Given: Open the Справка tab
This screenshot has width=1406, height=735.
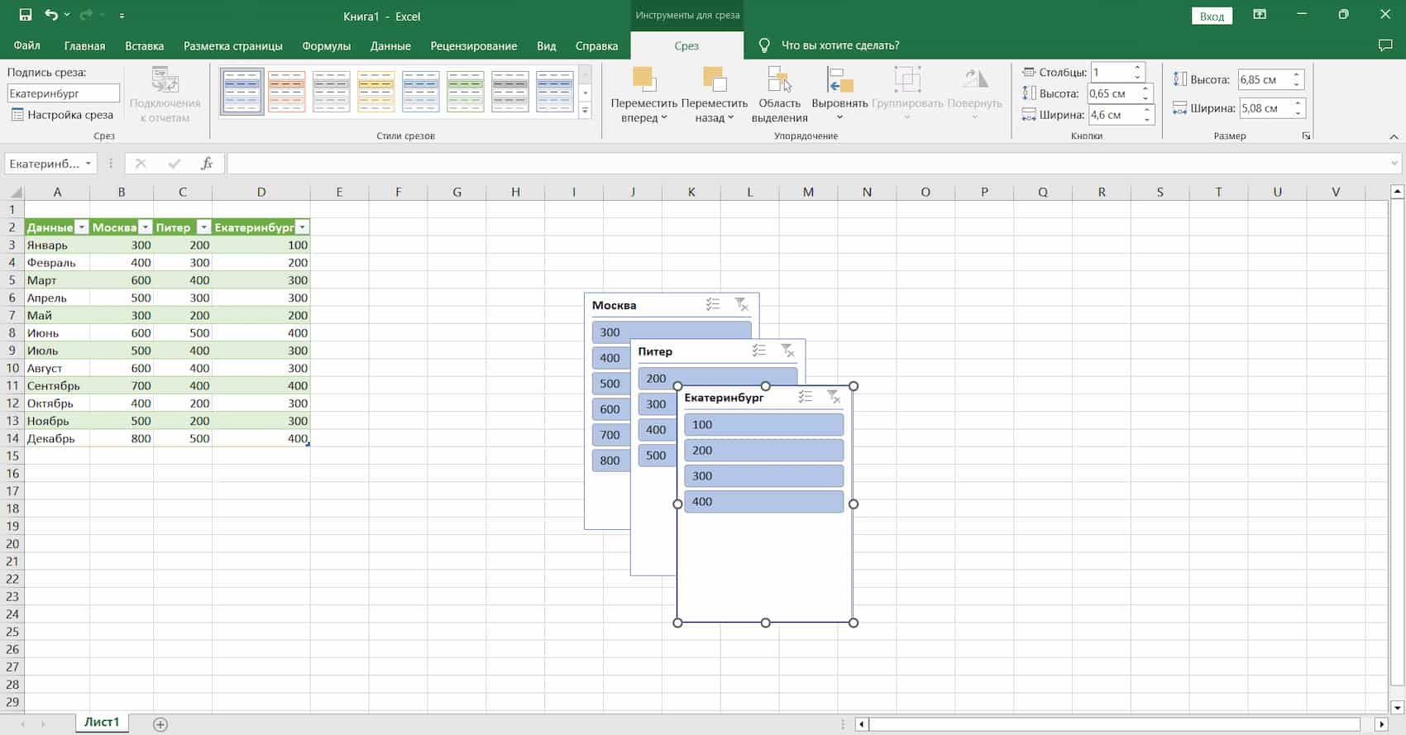Looking at the screenshot, I should point(596,45).
